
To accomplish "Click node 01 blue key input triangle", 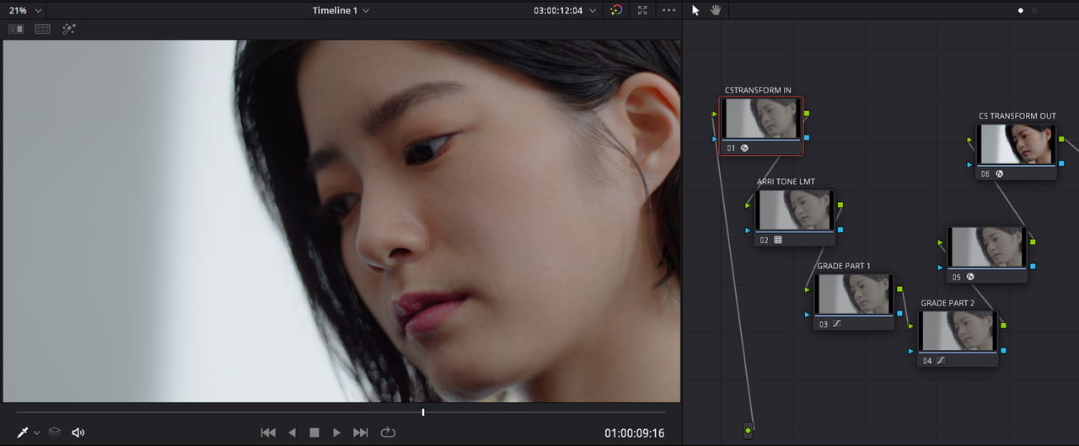I will tap(715, 139).
